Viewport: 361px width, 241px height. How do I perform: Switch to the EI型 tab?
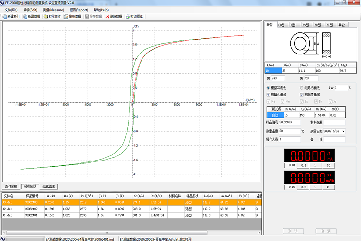click(x=331, y=25)
